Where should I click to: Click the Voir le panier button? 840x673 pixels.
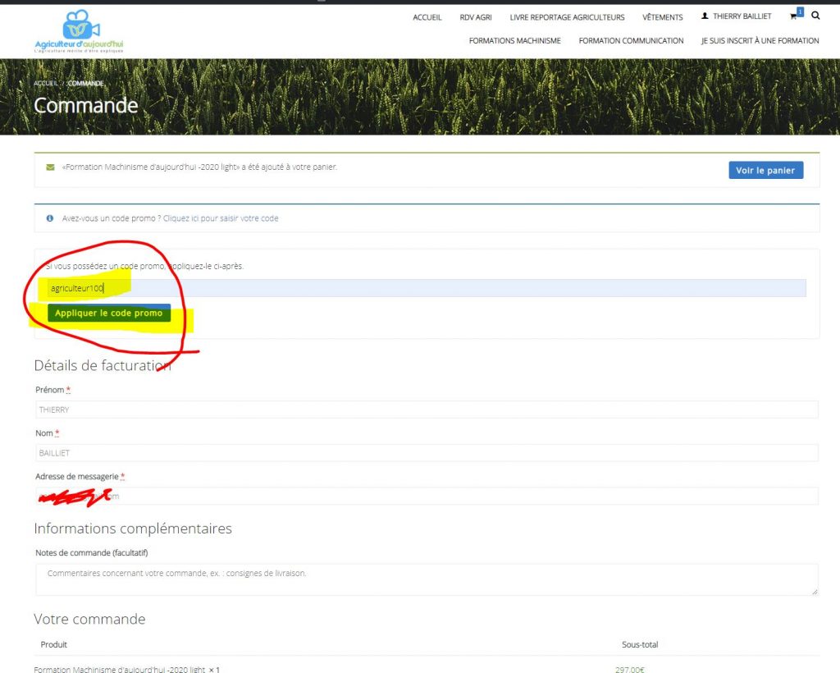pos(765,171)
